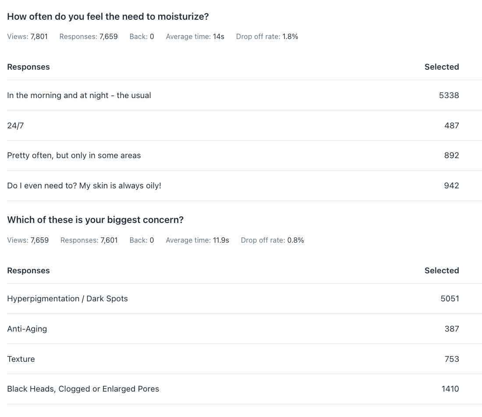Click the Responses column header in second table

(28, 271)
